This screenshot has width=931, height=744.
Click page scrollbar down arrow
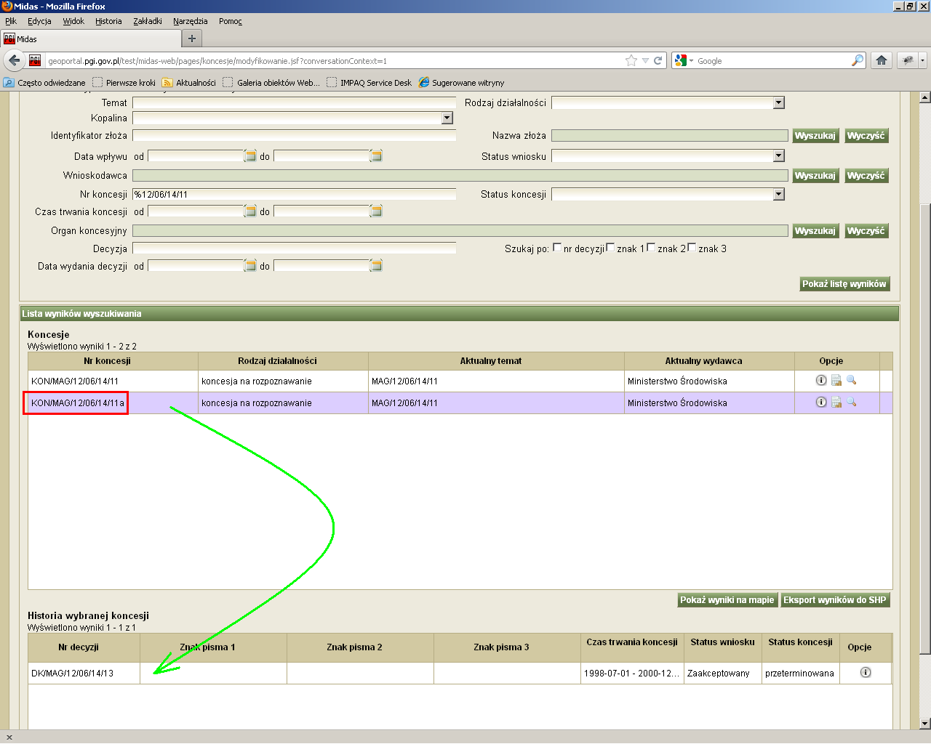tap(924, 723)
